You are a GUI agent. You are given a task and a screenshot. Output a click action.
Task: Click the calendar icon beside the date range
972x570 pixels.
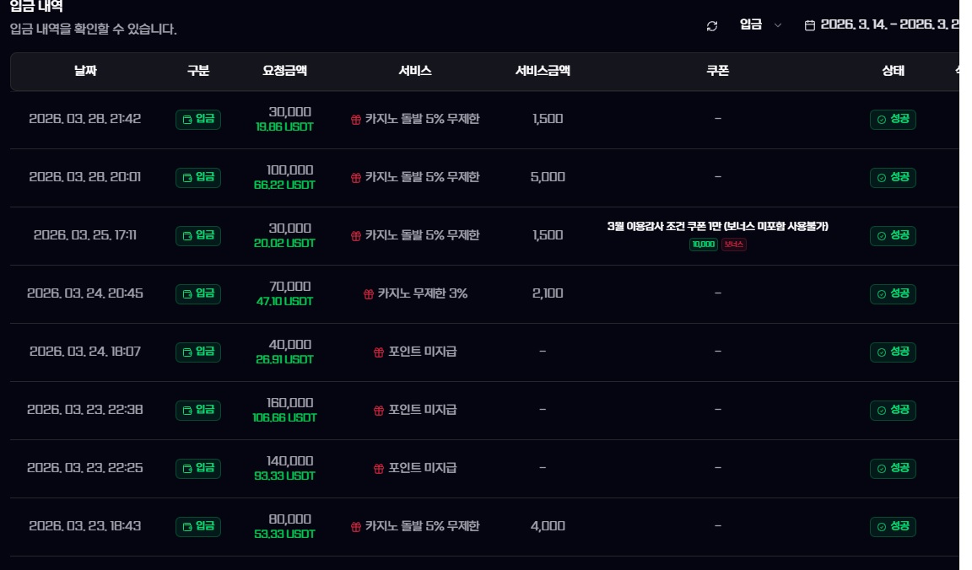point(810,25)
